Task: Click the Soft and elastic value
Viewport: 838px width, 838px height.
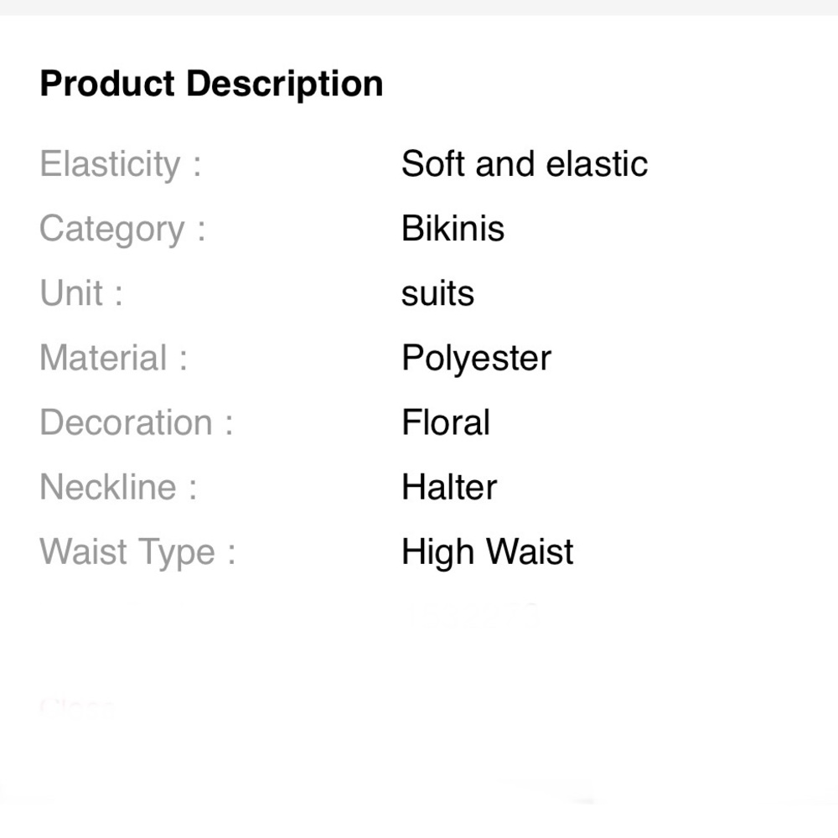Action: [525, 163]
